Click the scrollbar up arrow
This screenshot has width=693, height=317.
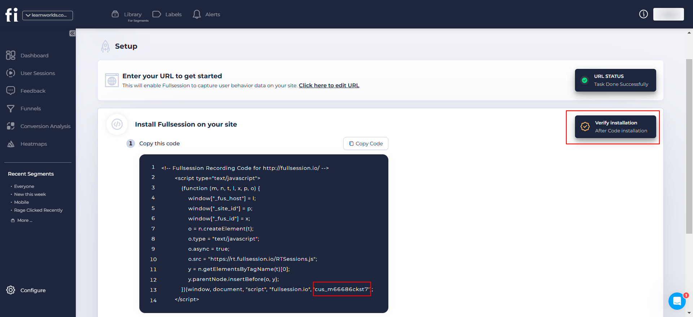click(x=689, y=33)
